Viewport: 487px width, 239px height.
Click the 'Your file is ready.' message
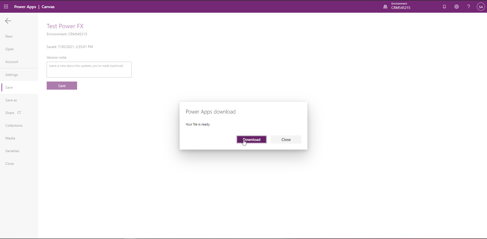click(198, 124)
